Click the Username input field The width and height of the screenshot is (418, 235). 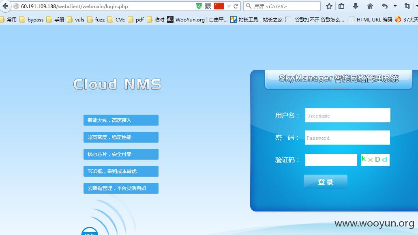[x=347, y=115]
